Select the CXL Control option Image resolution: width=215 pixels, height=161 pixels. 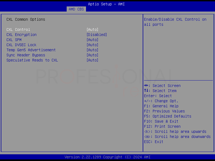[18, 30]
